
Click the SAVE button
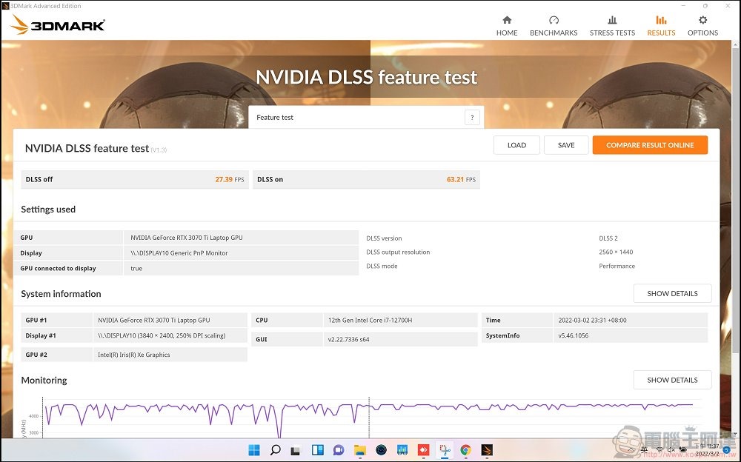click(x=566, y=145)
